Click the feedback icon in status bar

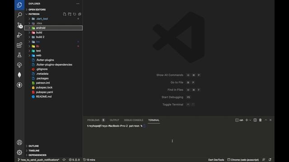264,160
